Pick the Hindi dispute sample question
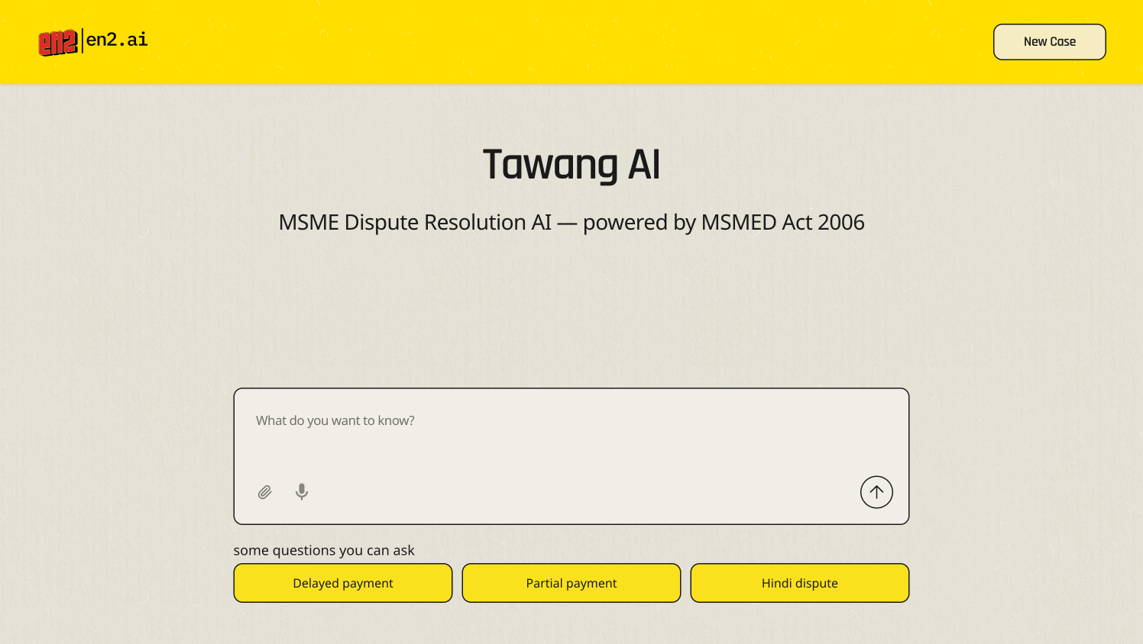Screen dimensions: 1143x644 (x=799, y=582)
